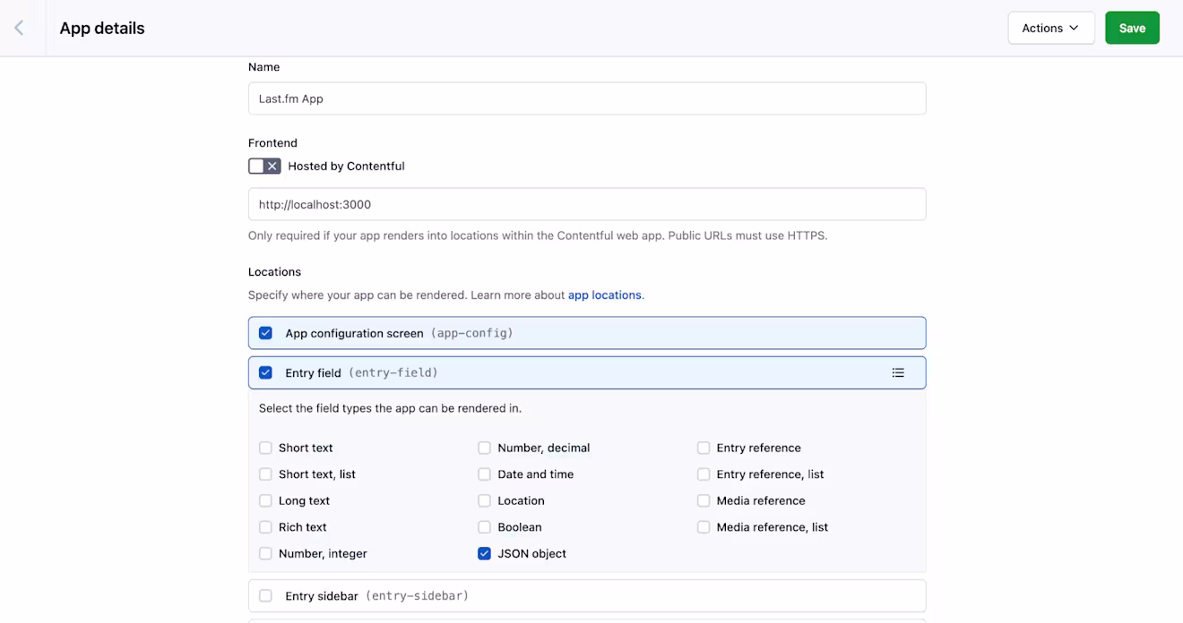
Task: Click the frontend URL input field
Action: click(587, 204)
